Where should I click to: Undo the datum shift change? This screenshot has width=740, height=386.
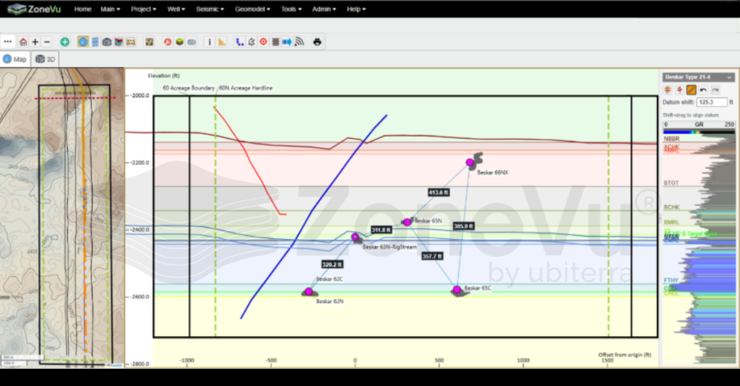click(703, 89)
